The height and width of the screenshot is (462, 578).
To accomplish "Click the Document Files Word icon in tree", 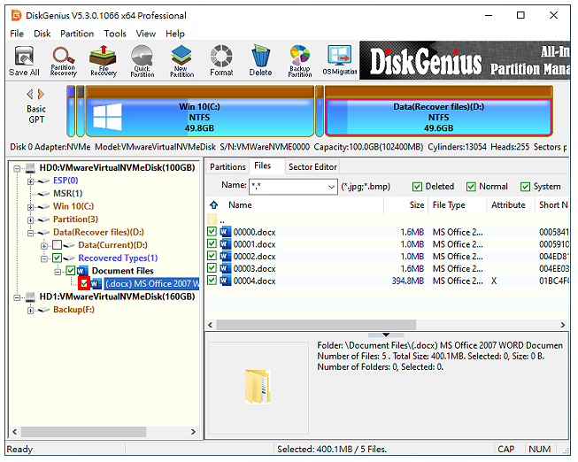I will tap(82, 271).
